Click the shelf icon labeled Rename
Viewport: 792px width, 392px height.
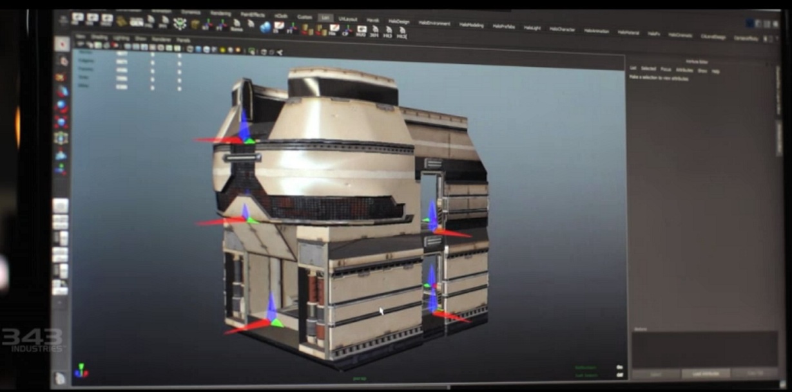point(236,25)
